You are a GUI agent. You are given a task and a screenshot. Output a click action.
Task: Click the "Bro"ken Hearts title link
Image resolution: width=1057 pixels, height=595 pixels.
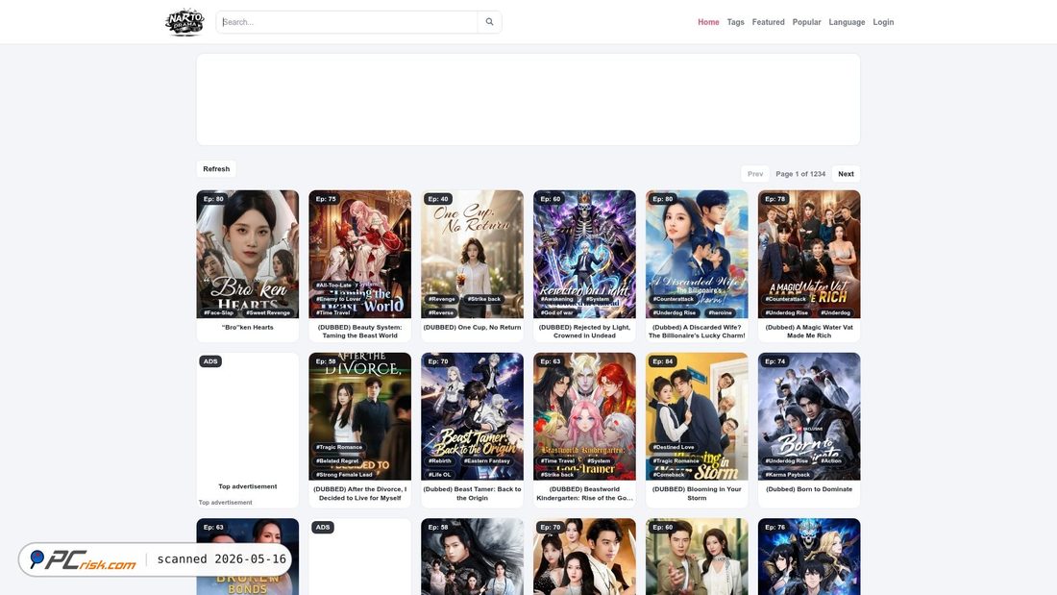247,327
